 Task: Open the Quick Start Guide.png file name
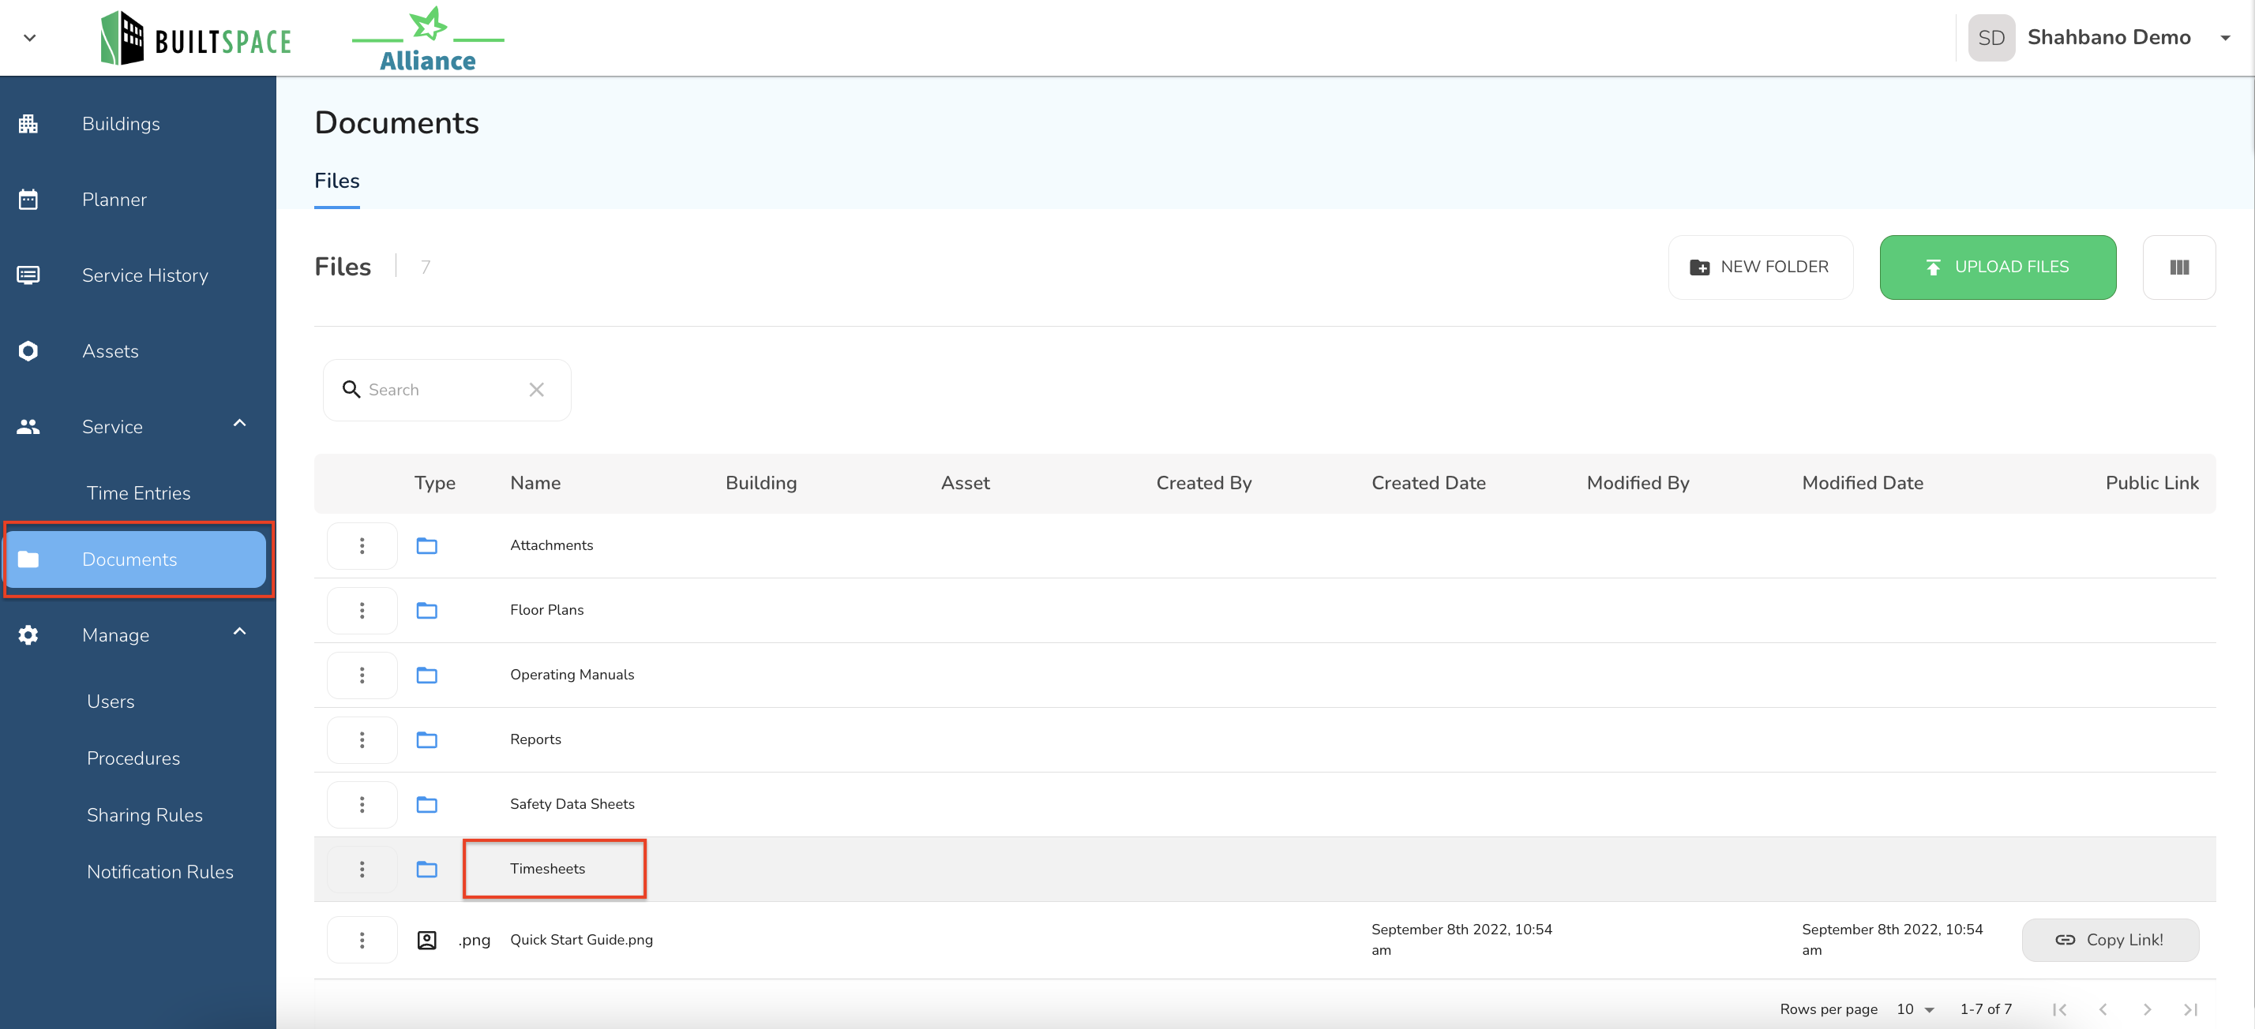[x=581, y=940]
